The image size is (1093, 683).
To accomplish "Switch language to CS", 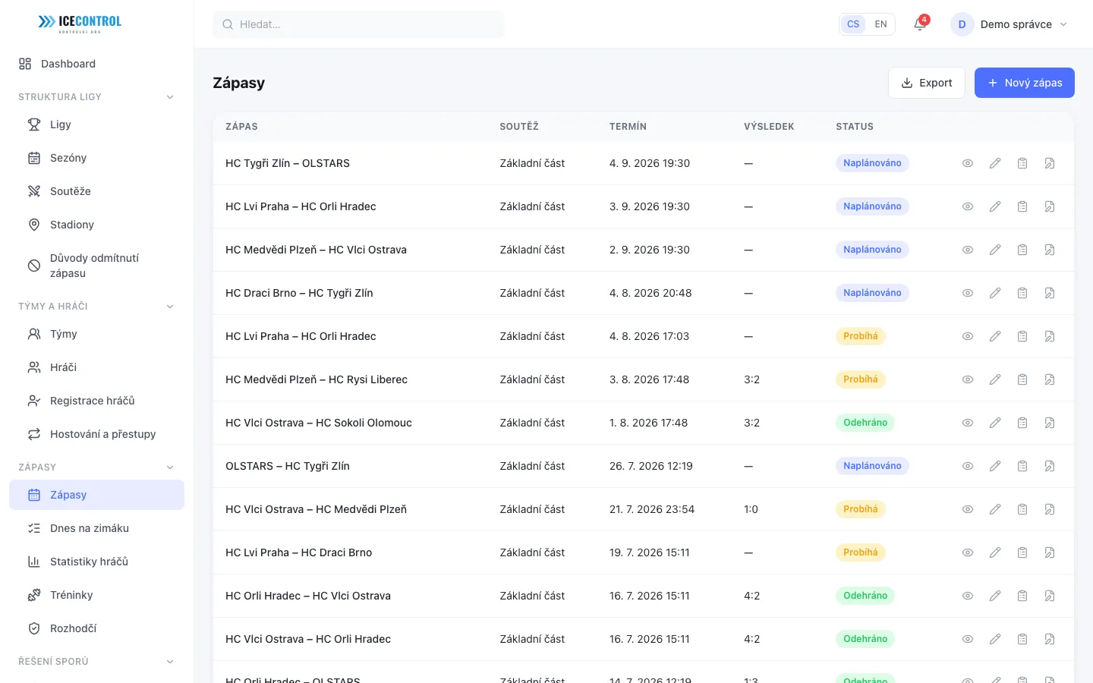I will (x=853, y=24).
